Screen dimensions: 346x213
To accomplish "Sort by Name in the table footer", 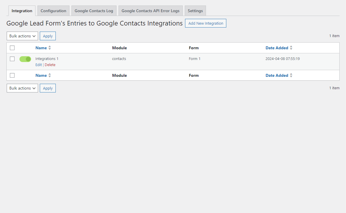I will tap(41, 75).
